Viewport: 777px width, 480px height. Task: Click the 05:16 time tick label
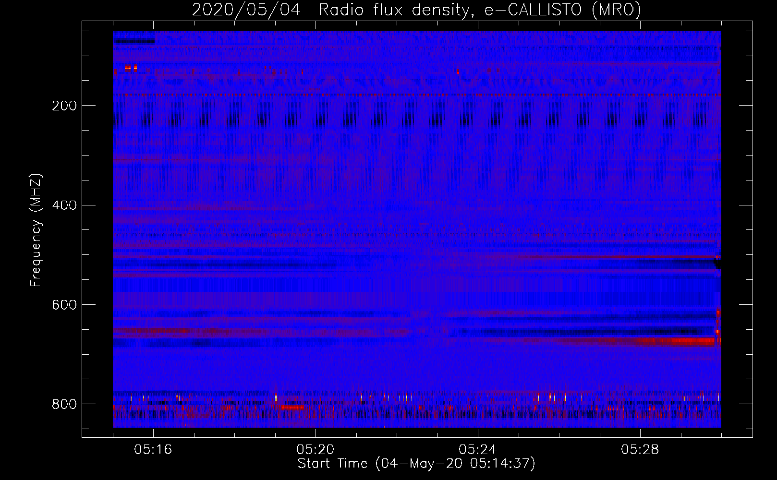pos(153,450)
